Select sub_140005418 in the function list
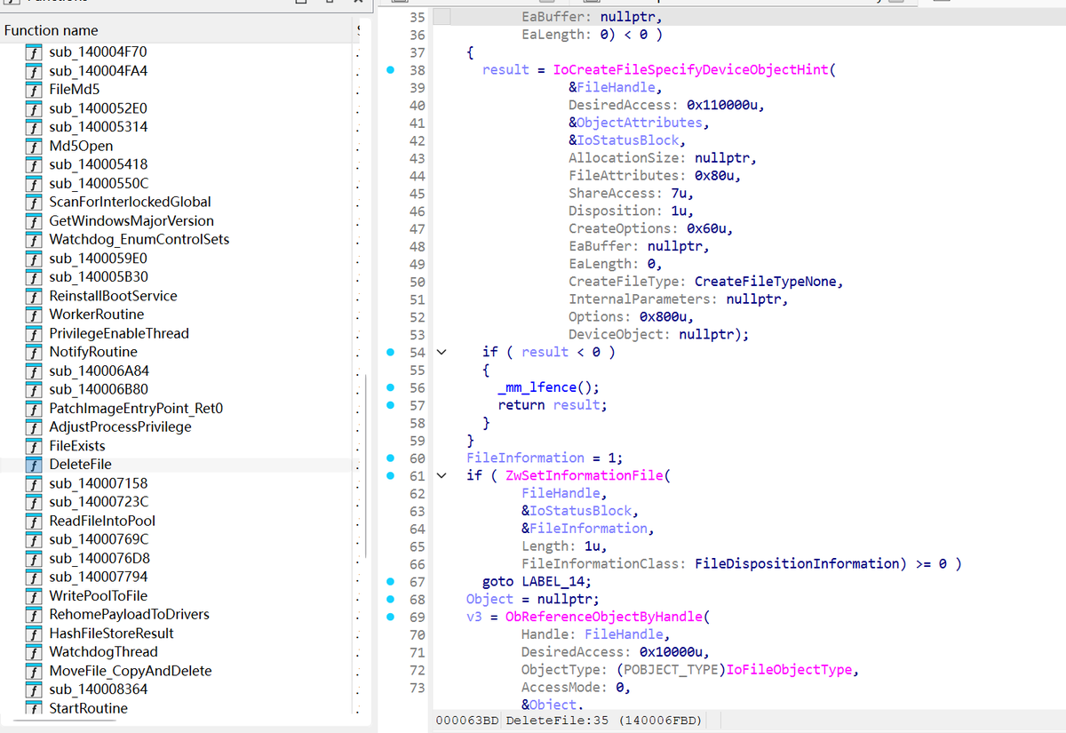 point(98,164)
